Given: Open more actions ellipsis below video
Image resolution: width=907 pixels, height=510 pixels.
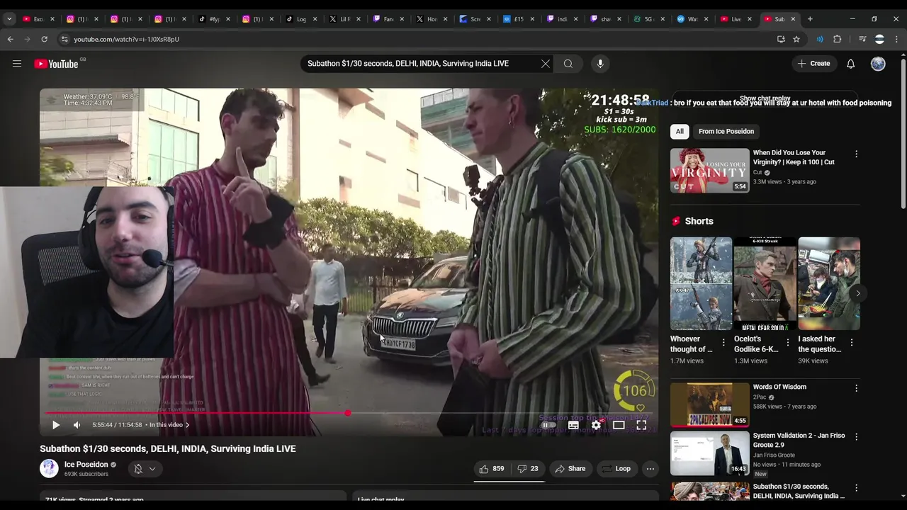Looking at the screenshot, I should point(650,469).
